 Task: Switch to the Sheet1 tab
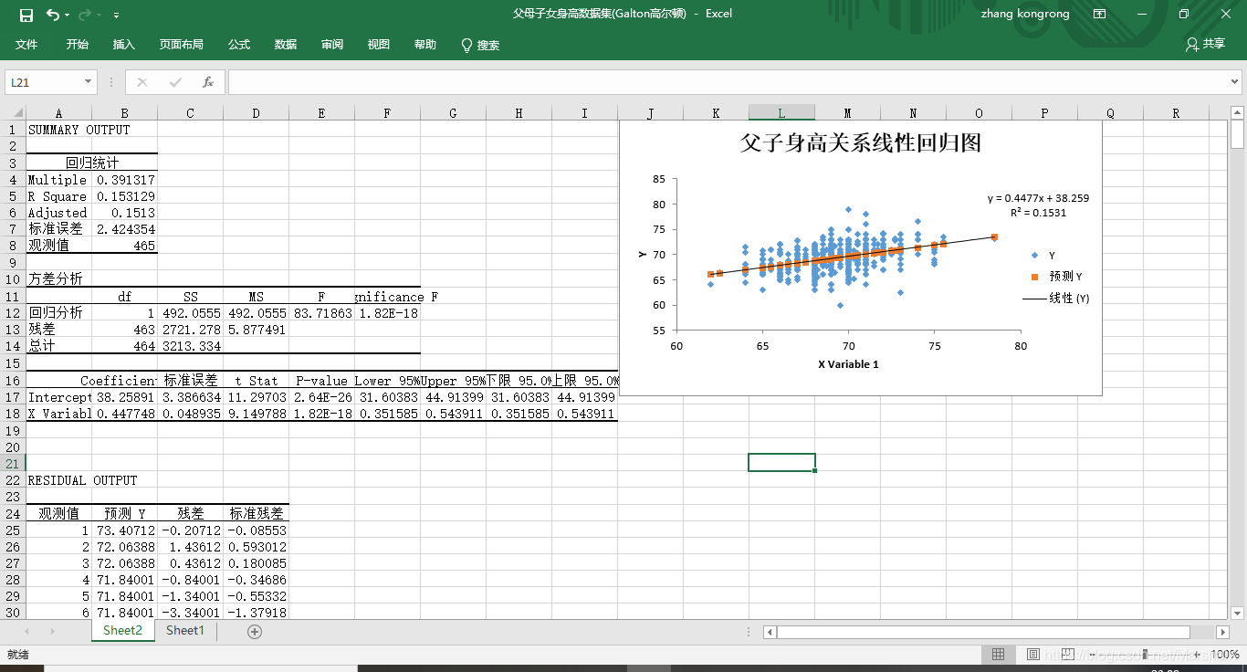point(185,631)
